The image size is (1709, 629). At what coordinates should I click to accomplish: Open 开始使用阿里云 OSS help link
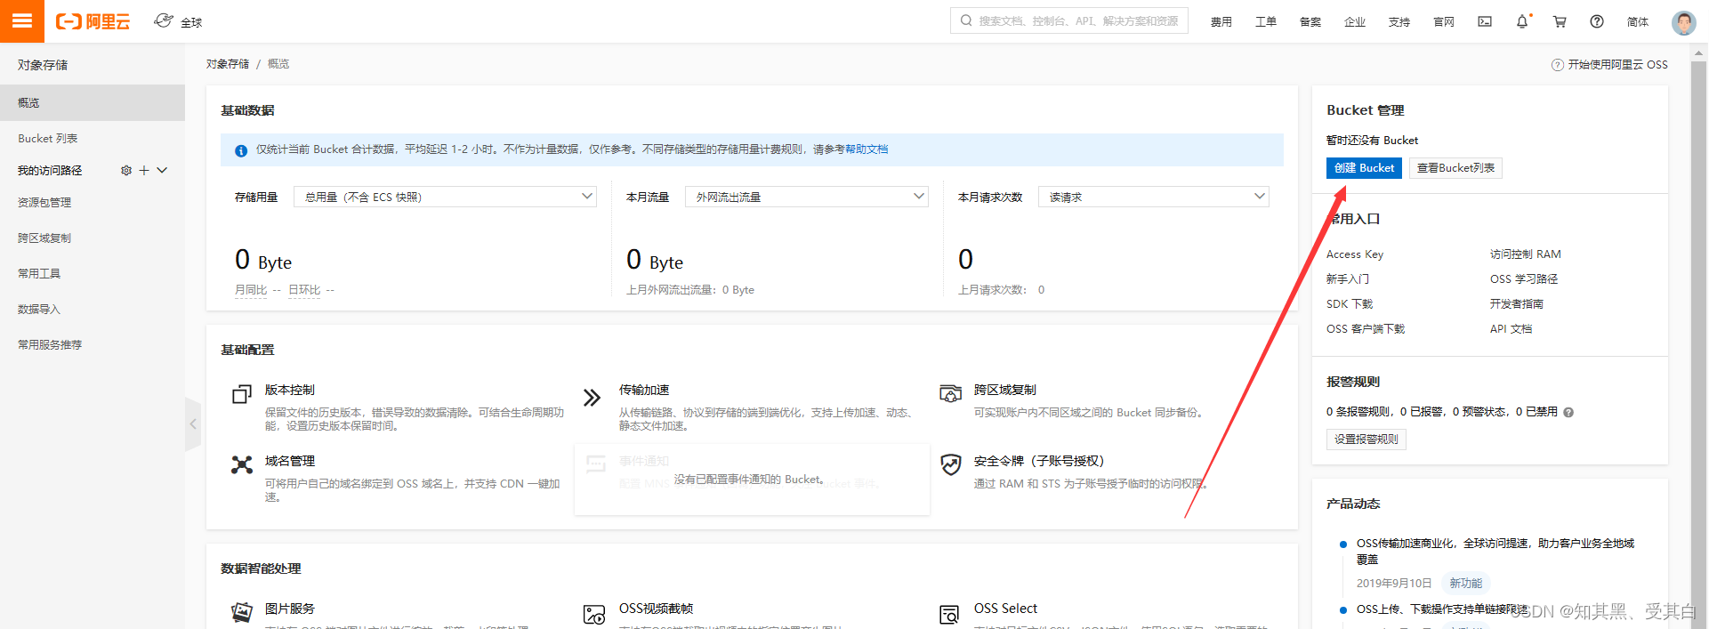pyautogui.click(x=1610, y=64)
